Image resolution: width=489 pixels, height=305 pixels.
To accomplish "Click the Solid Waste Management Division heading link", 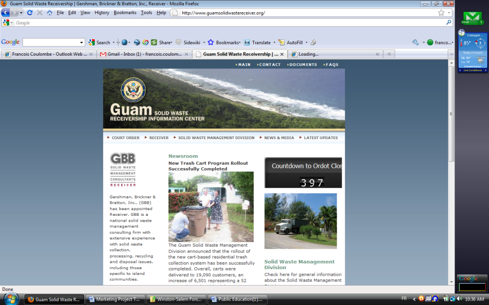I will 299,265.
